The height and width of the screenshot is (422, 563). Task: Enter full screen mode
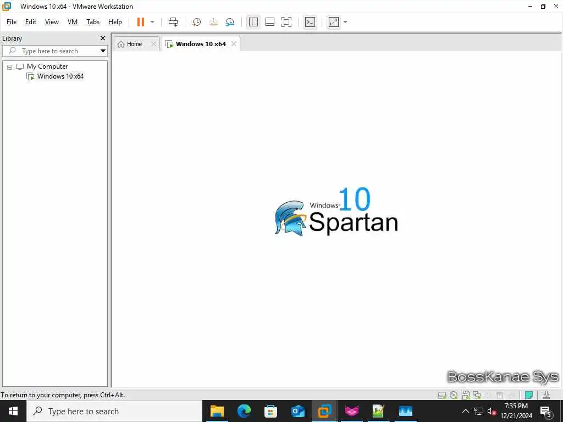pos(286,22)
